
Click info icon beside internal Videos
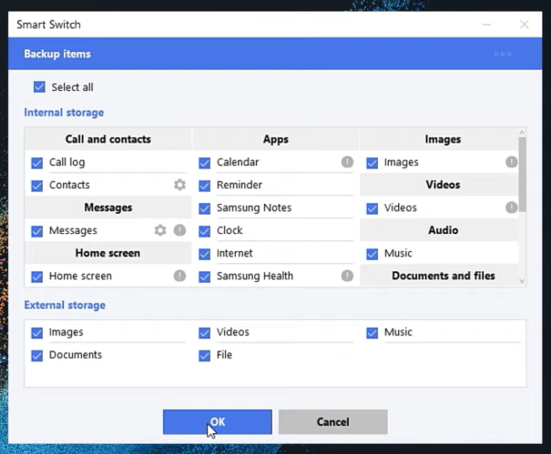pyautogui.click(x=511, y=207)
